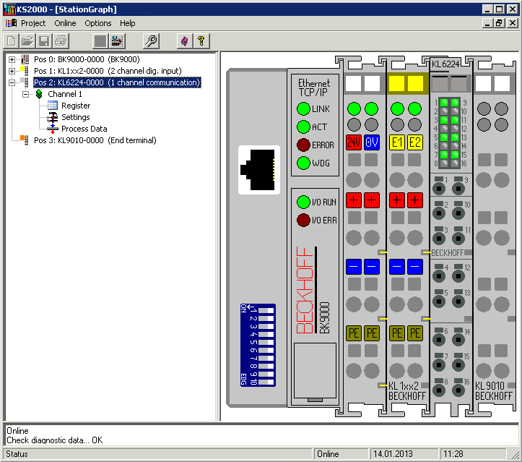Click the purple info toolbar icon
Image resolution: width=522 pixels, height=462 pixels.
184,41
